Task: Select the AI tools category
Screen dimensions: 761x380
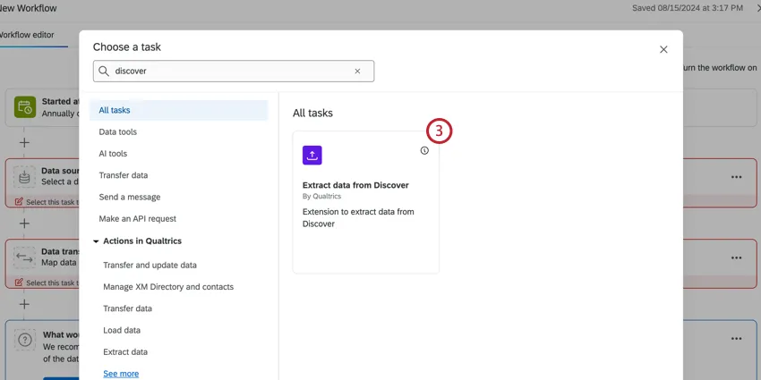Action: point(113,154)
